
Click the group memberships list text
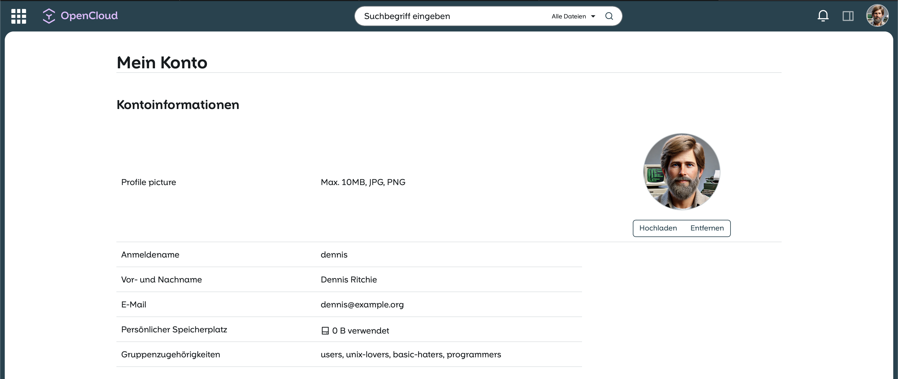[x=411, y=354]
